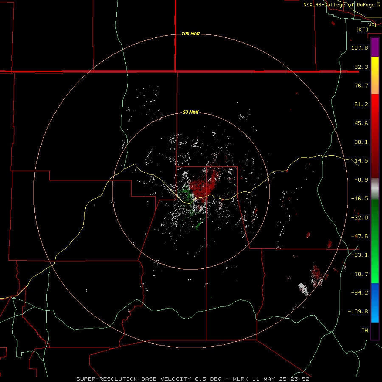382x382 pixels.
Task: Select the -94.2 value on the velocity scale
Action: tap(360, 293)
